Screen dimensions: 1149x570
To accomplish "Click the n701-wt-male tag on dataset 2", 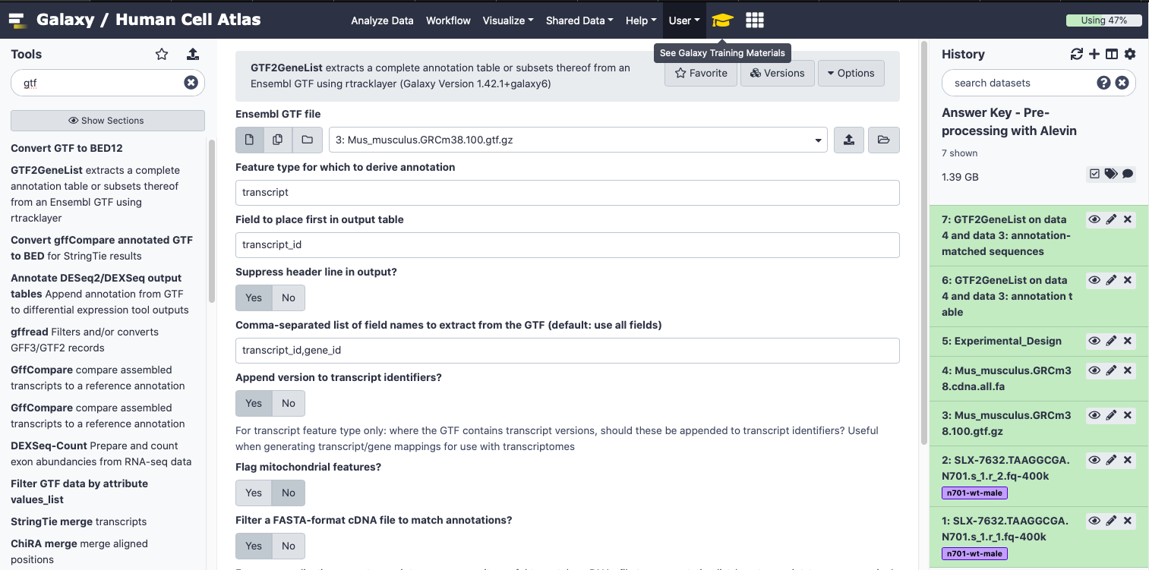I will point(974,493).
